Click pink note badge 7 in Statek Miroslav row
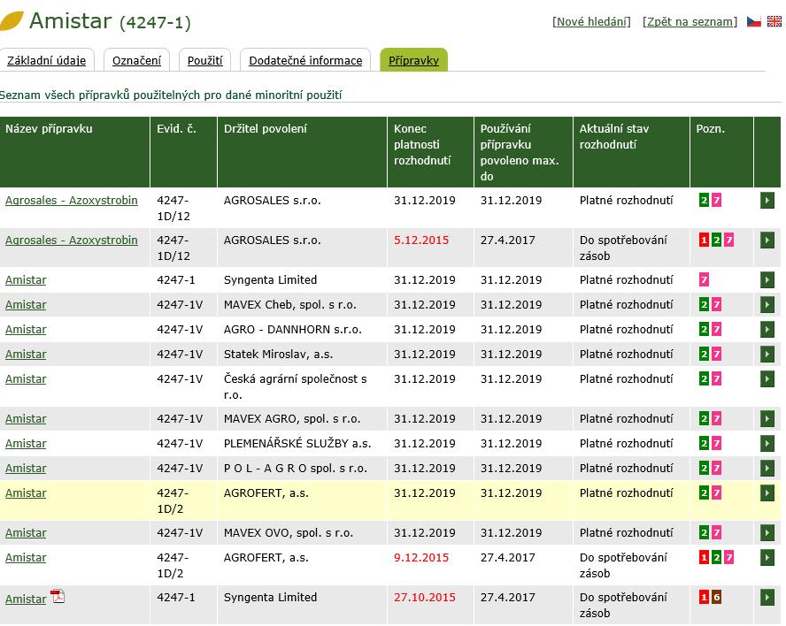The width and height of the screenshot is (786, 626). click(716, 354)
